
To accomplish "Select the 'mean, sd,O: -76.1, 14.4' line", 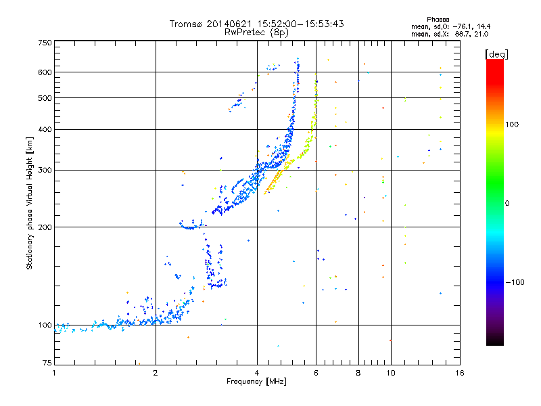I will [450, 26].
